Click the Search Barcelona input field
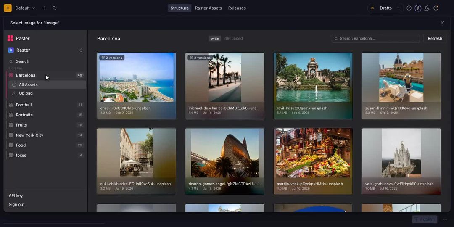 (x=375, y=38)
